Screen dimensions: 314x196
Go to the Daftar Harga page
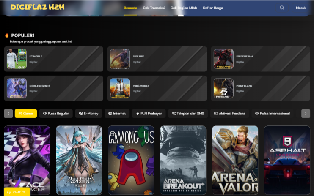point(214,8)
